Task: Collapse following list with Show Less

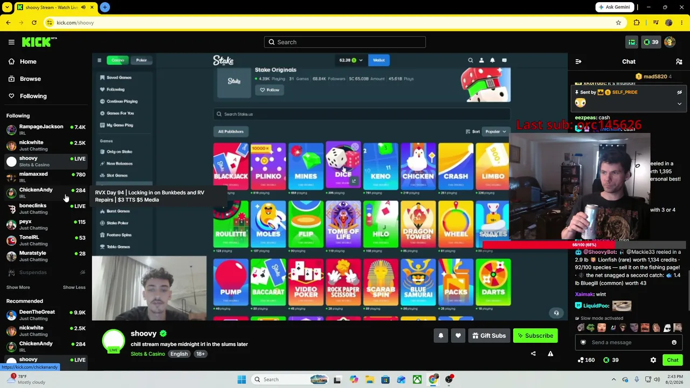Action: pos(74,287)
